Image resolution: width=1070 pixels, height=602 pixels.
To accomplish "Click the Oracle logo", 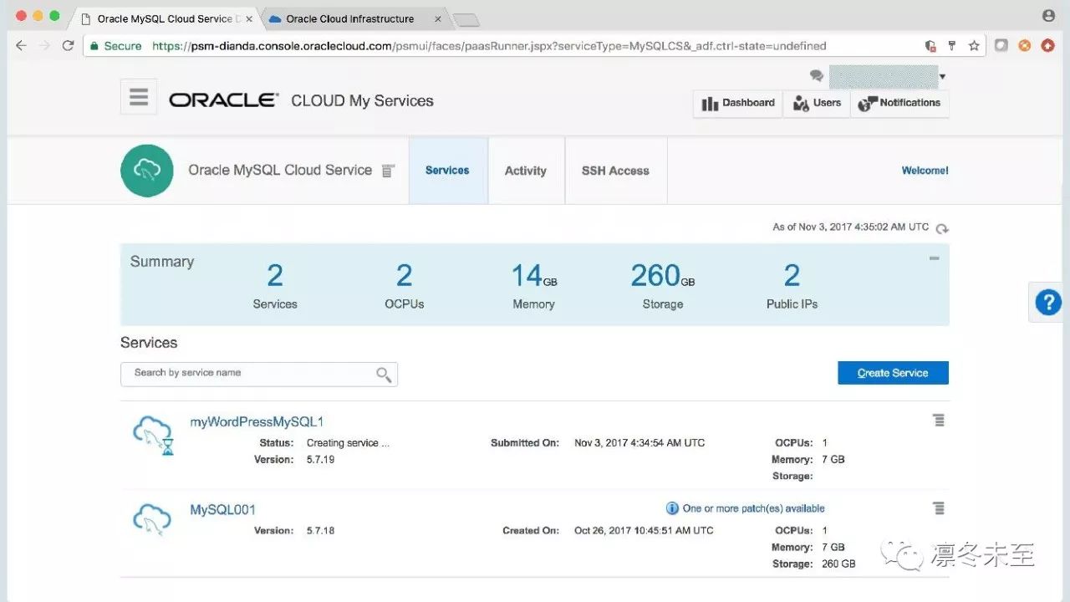I will 224,100.
